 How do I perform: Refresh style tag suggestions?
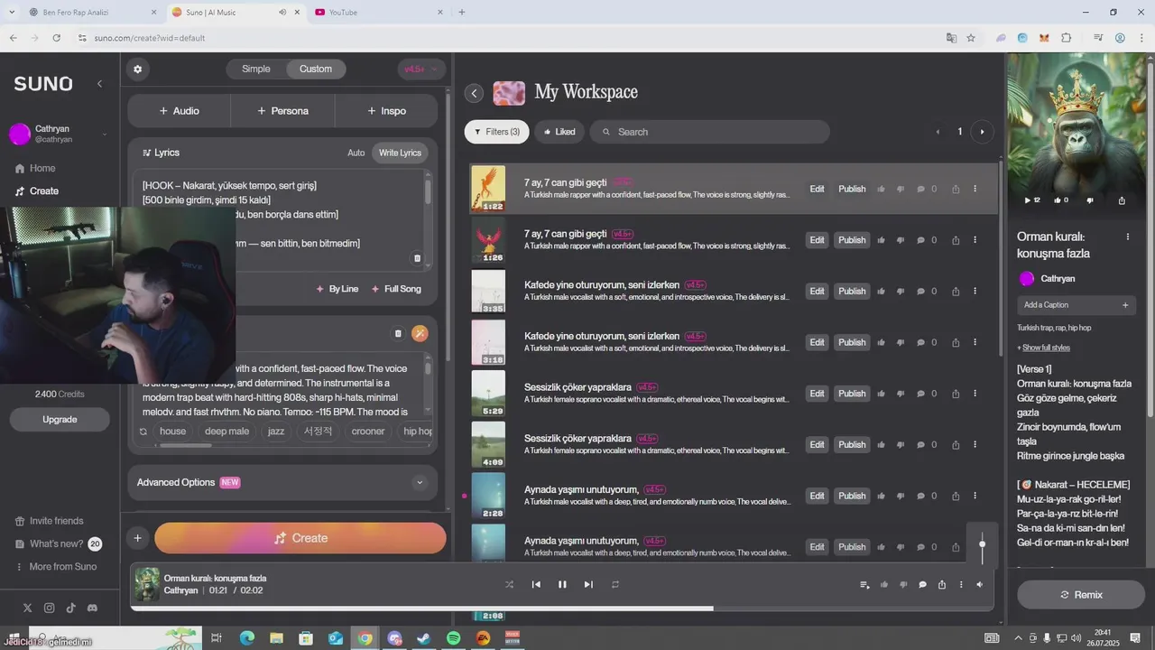click(x=143, y=432)
